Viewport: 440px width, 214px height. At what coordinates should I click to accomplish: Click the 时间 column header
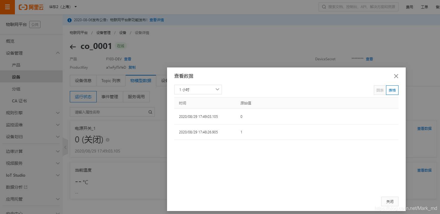[183, 103]
